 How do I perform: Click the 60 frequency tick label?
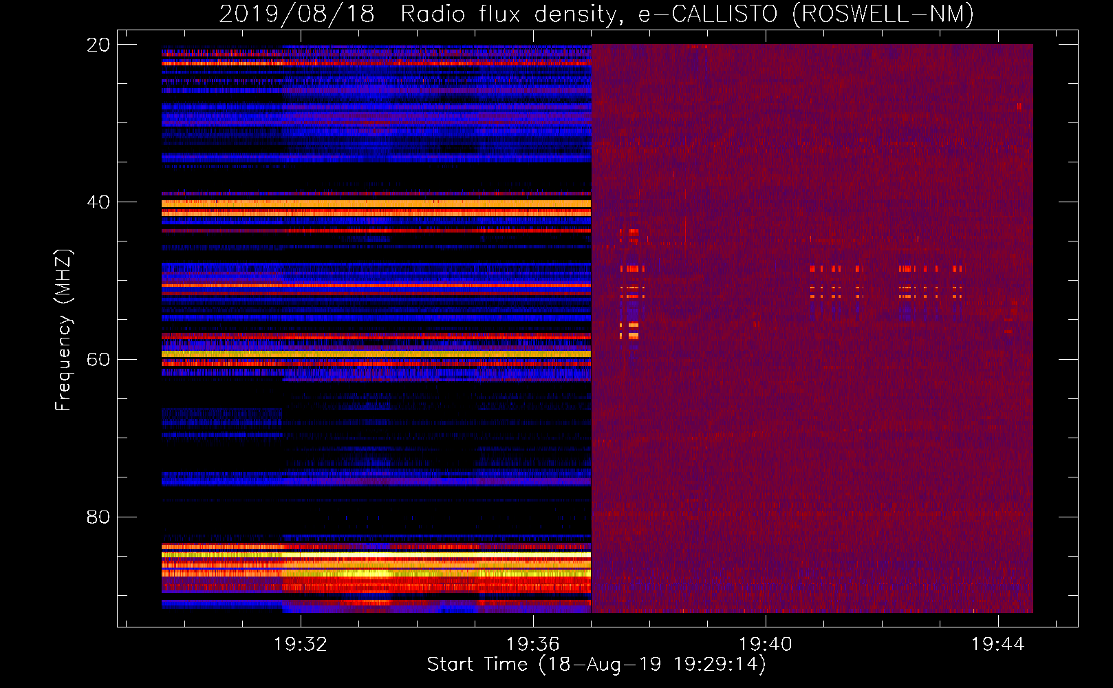point(98,360)
